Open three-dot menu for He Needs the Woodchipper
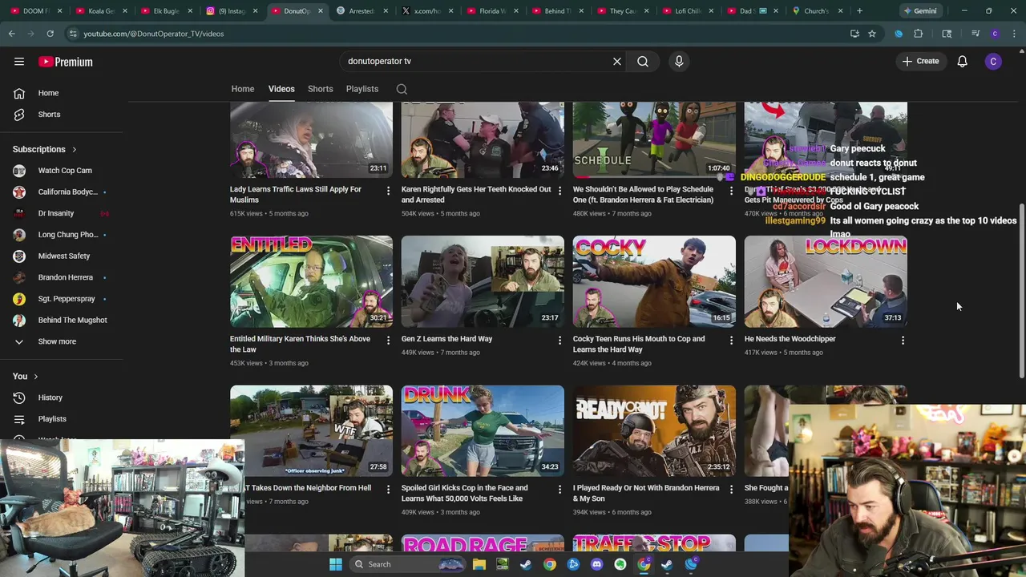The height and width of the screenshot is (577, 1026). coord(903,340)
